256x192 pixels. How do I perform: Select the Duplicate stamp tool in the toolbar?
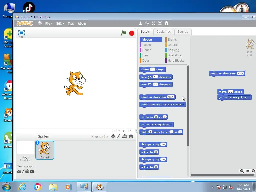(141, 23)
